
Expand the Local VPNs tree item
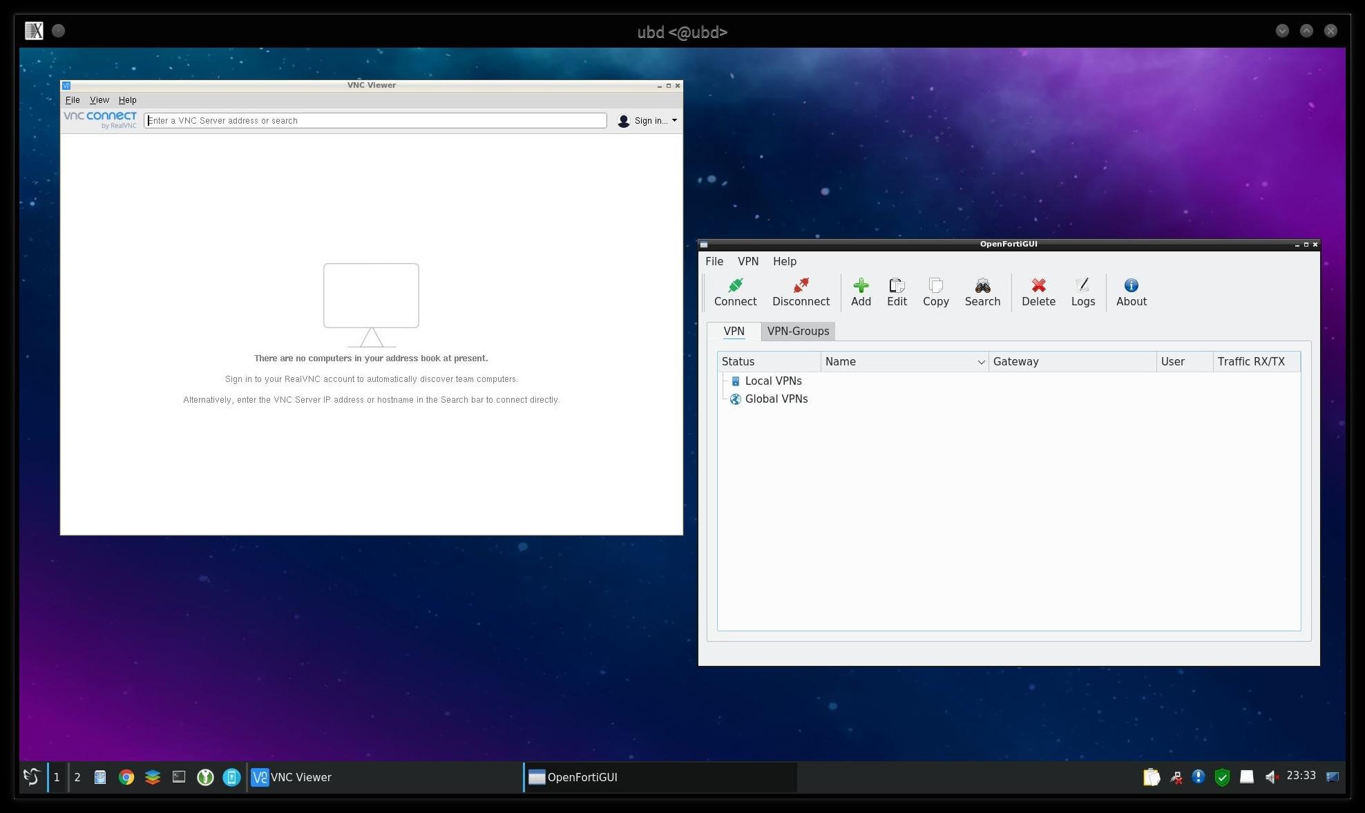tap(773, 381)
